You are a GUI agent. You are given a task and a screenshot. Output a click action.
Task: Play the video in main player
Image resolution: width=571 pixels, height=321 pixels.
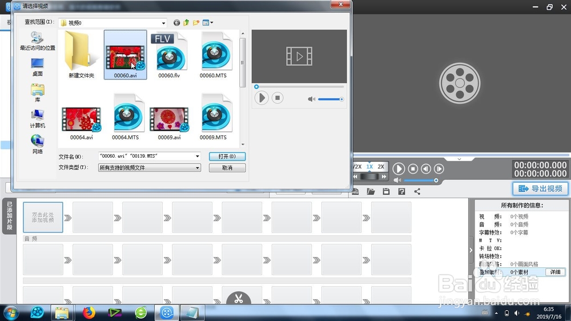click(x=399, y=168)
